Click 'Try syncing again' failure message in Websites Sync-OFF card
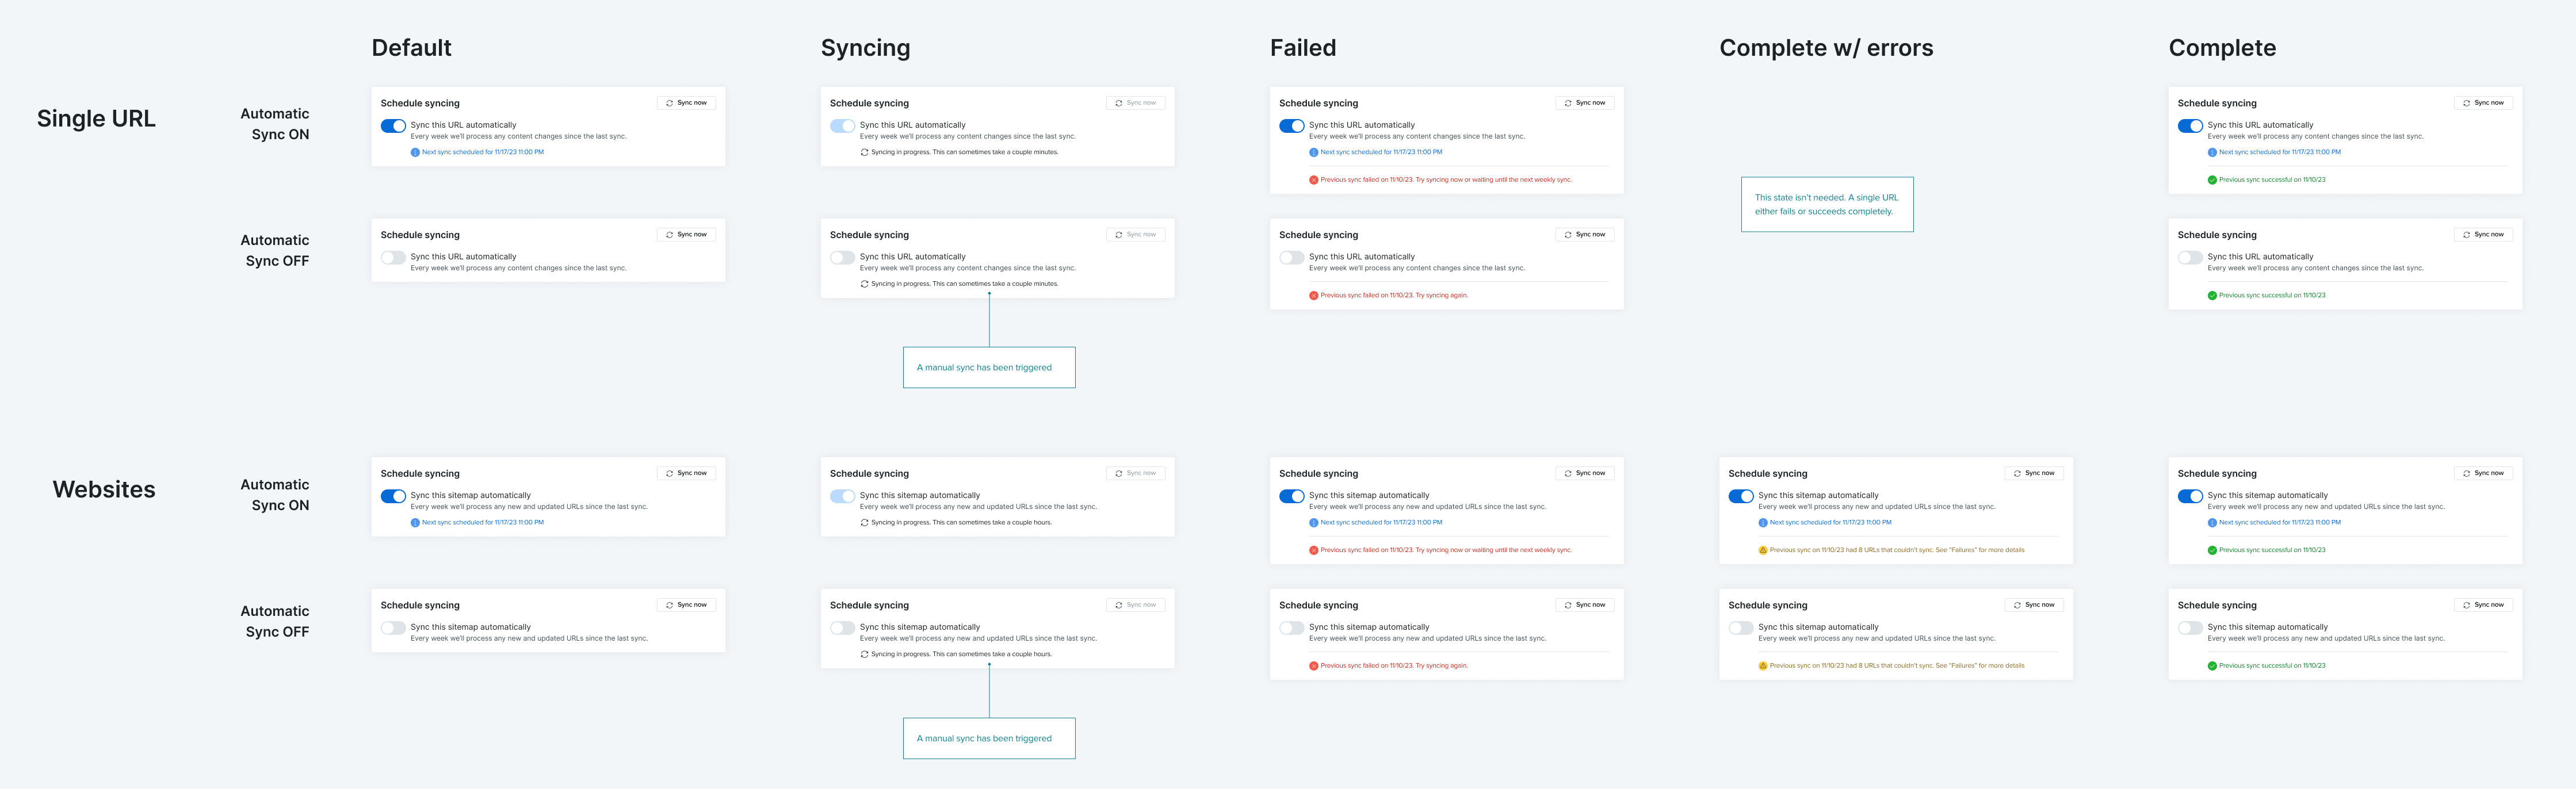This screenshot has height=789, width=2576. [x=1394, y=665]
